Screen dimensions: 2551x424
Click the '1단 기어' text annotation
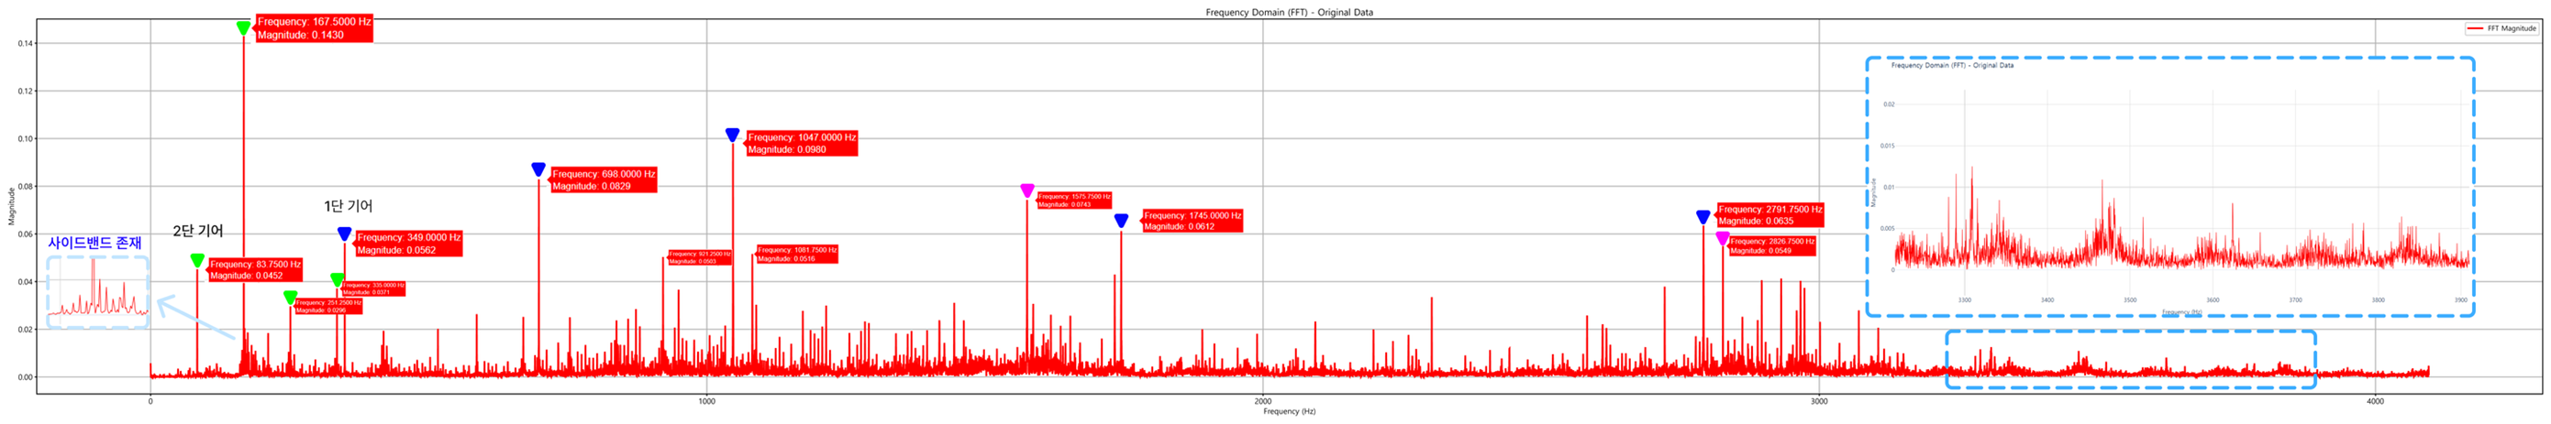point(348,207)
